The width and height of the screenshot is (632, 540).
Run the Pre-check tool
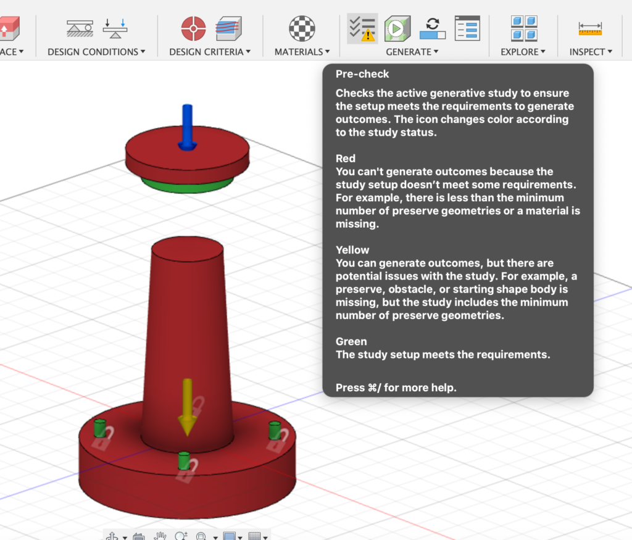coord(362,28)
